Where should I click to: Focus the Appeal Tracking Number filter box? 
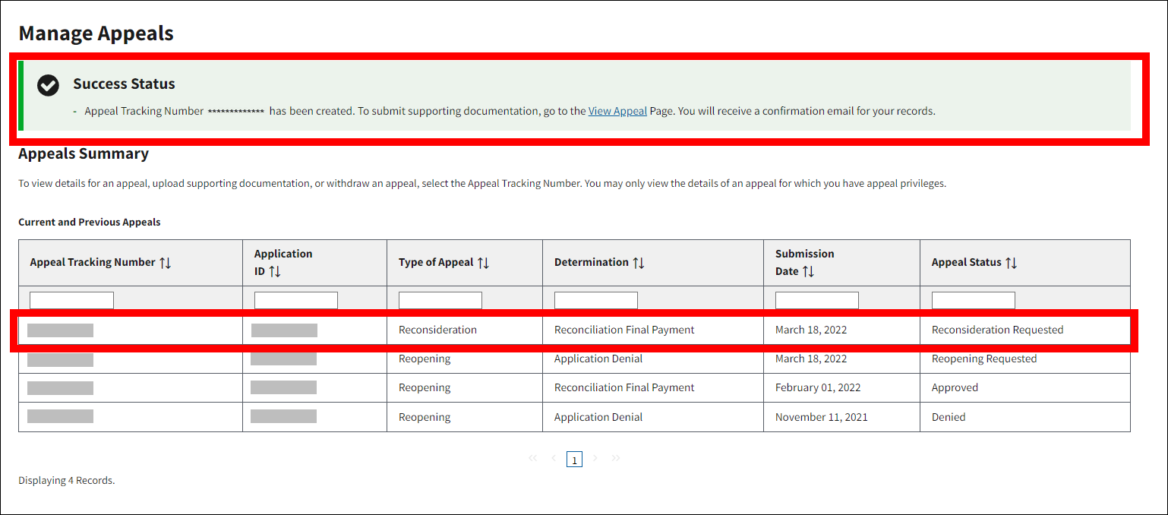click(71, 300)
